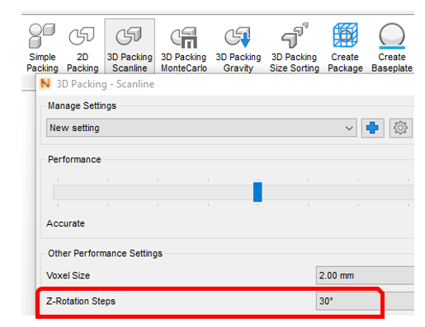
Task: Launch 3D Packing MonteCarlo
Action: click(x=184, y=47)
